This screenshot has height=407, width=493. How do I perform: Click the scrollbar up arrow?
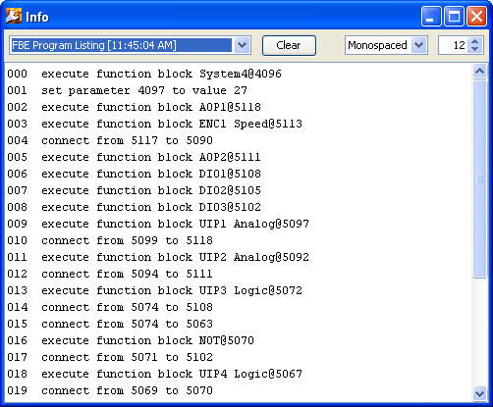coord(479,71)
